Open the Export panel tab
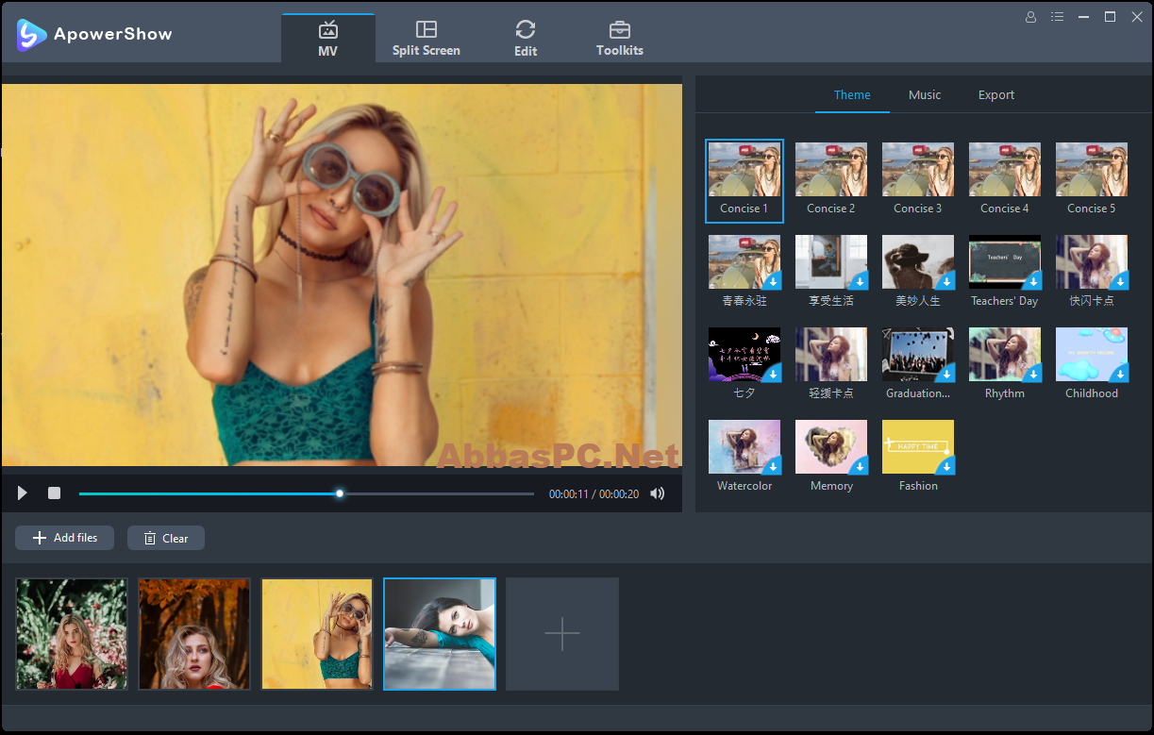Image resolution: width=1154 pixels, height=735 pixels. pyautogui.click(x=996, y=95)
